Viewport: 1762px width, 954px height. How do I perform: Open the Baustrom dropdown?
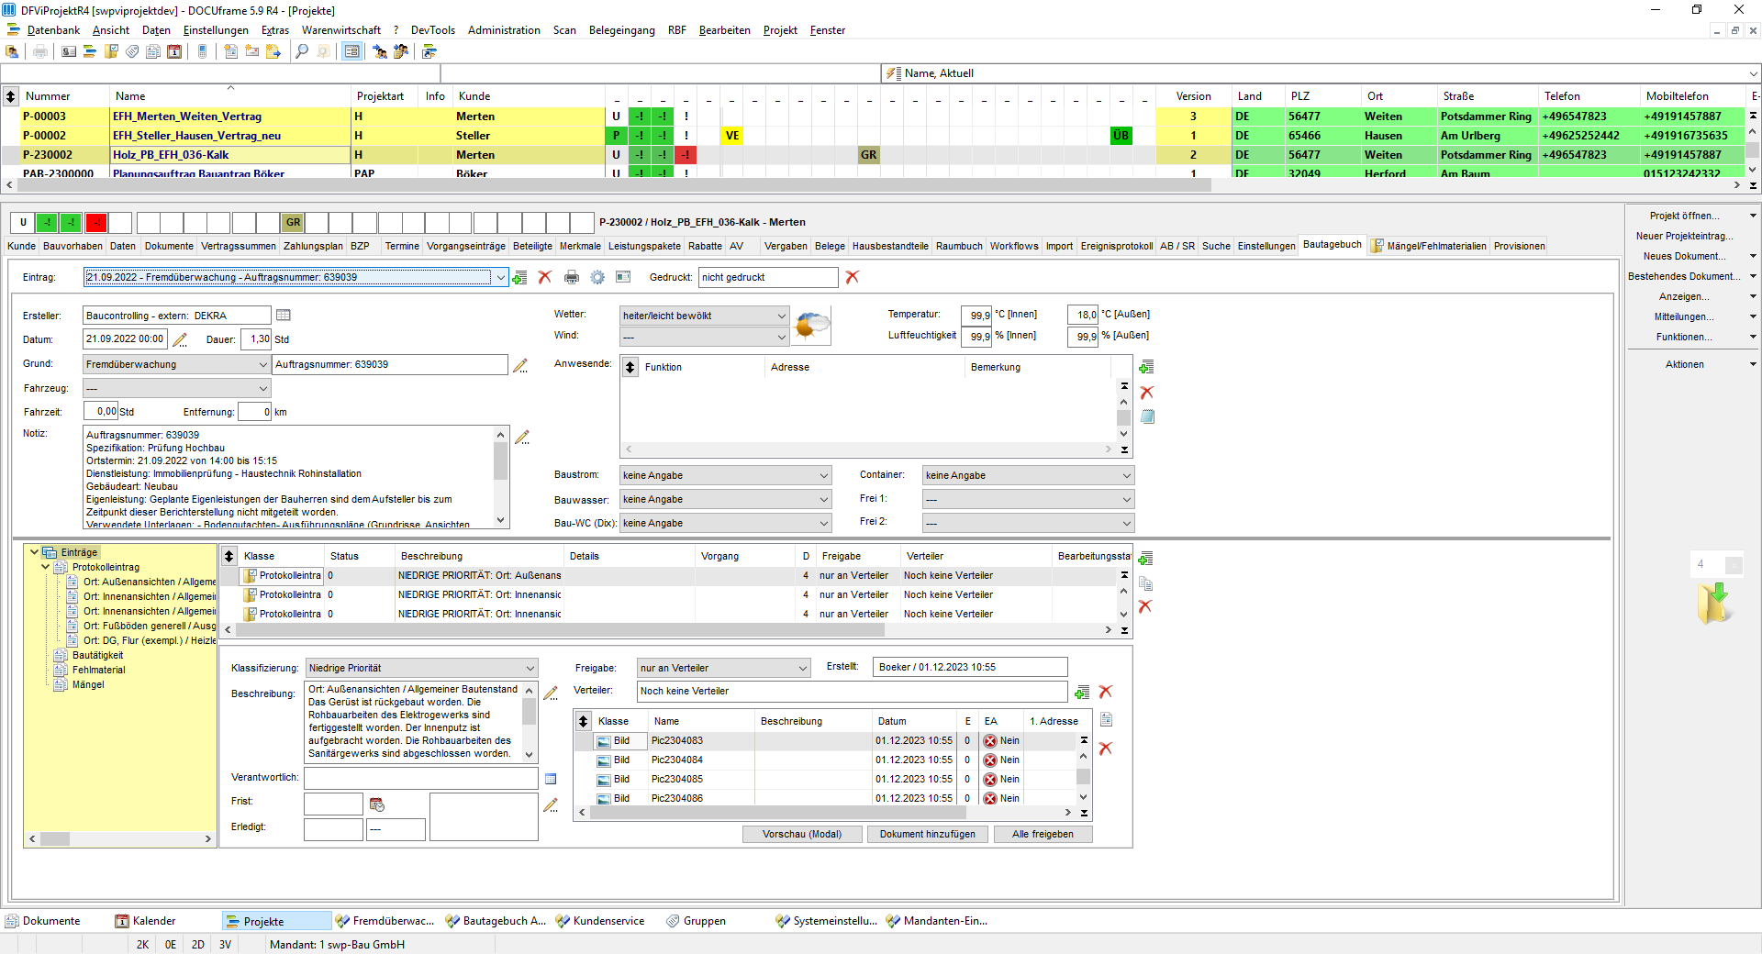coord(823,475)
